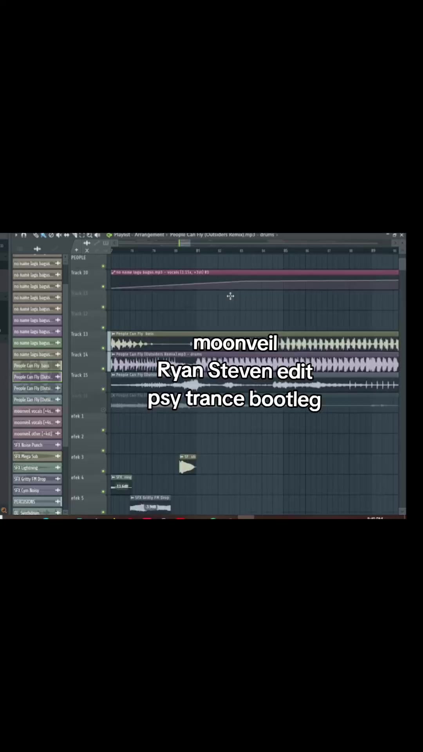The height and width of the screenshot is (752, 423).
Task: Open the People Can Fly bass clip menu arrow
Action: (113, 334)
